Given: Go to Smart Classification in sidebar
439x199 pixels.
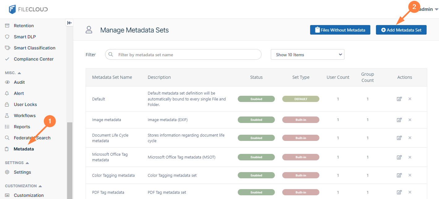Looking at the screenshot, I should pyautogui.click(x=34, y=48).
